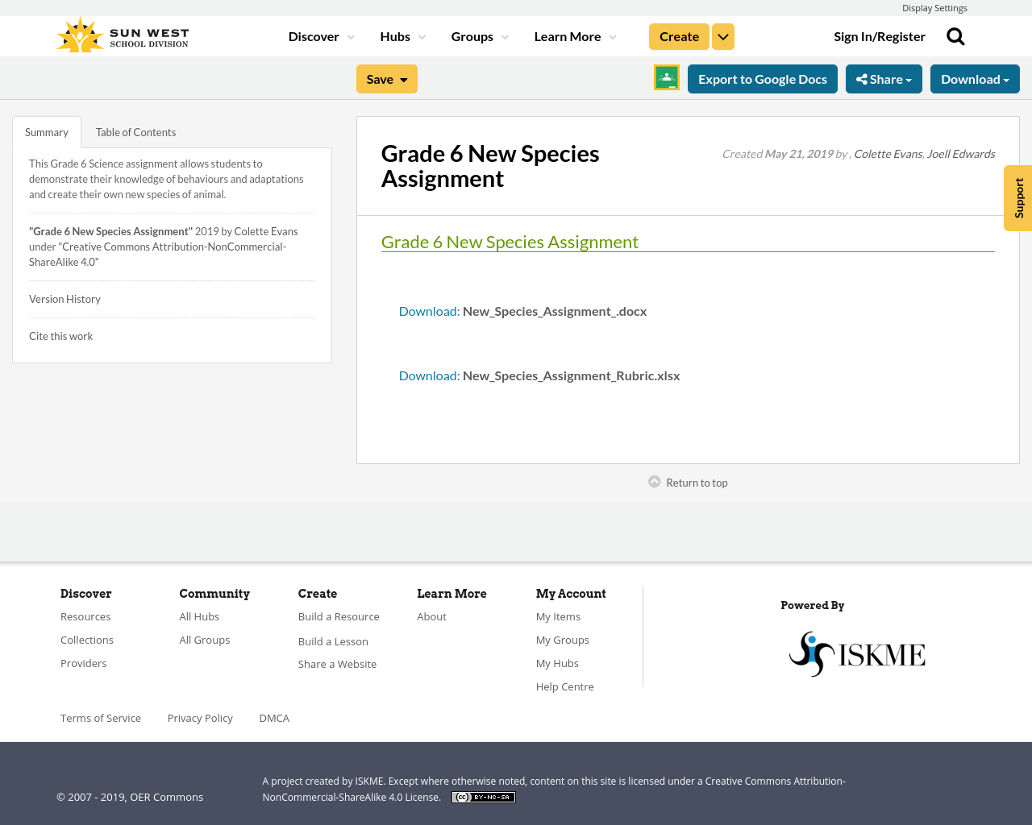Click the ISKME logo
Screen dimensions: 1032x825
click(856, 653)
